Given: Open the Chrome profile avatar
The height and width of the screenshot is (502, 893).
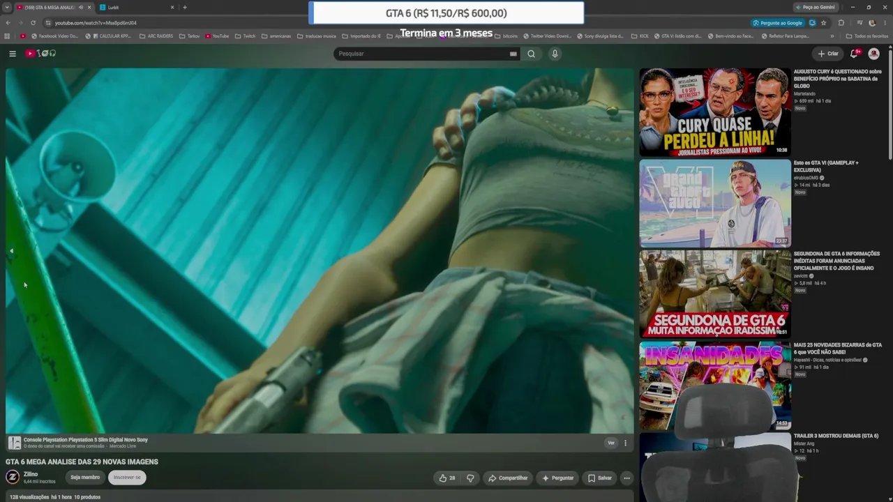Looking at the screenshot, I should coord(872,23).
